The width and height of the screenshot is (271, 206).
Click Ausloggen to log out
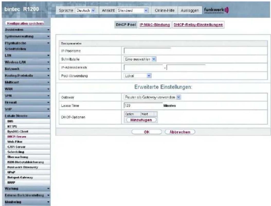189,11
